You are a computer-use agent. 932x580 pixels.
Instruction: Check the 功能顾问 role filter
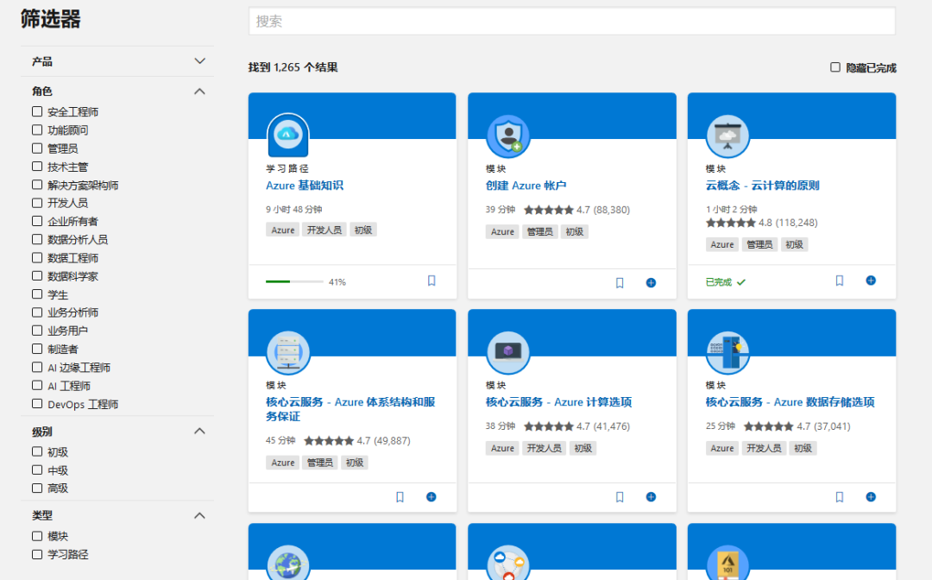37,129
